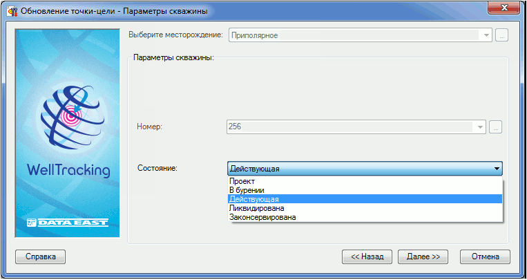Viewport: 527px width, 280px height.
Task: Go back with the << Назад button
Action: [x=367, y=256]
